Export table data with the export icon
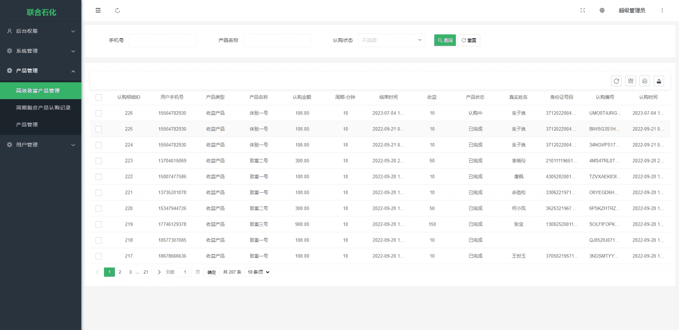This screenshot has height=330, width=679. point(659,81)
